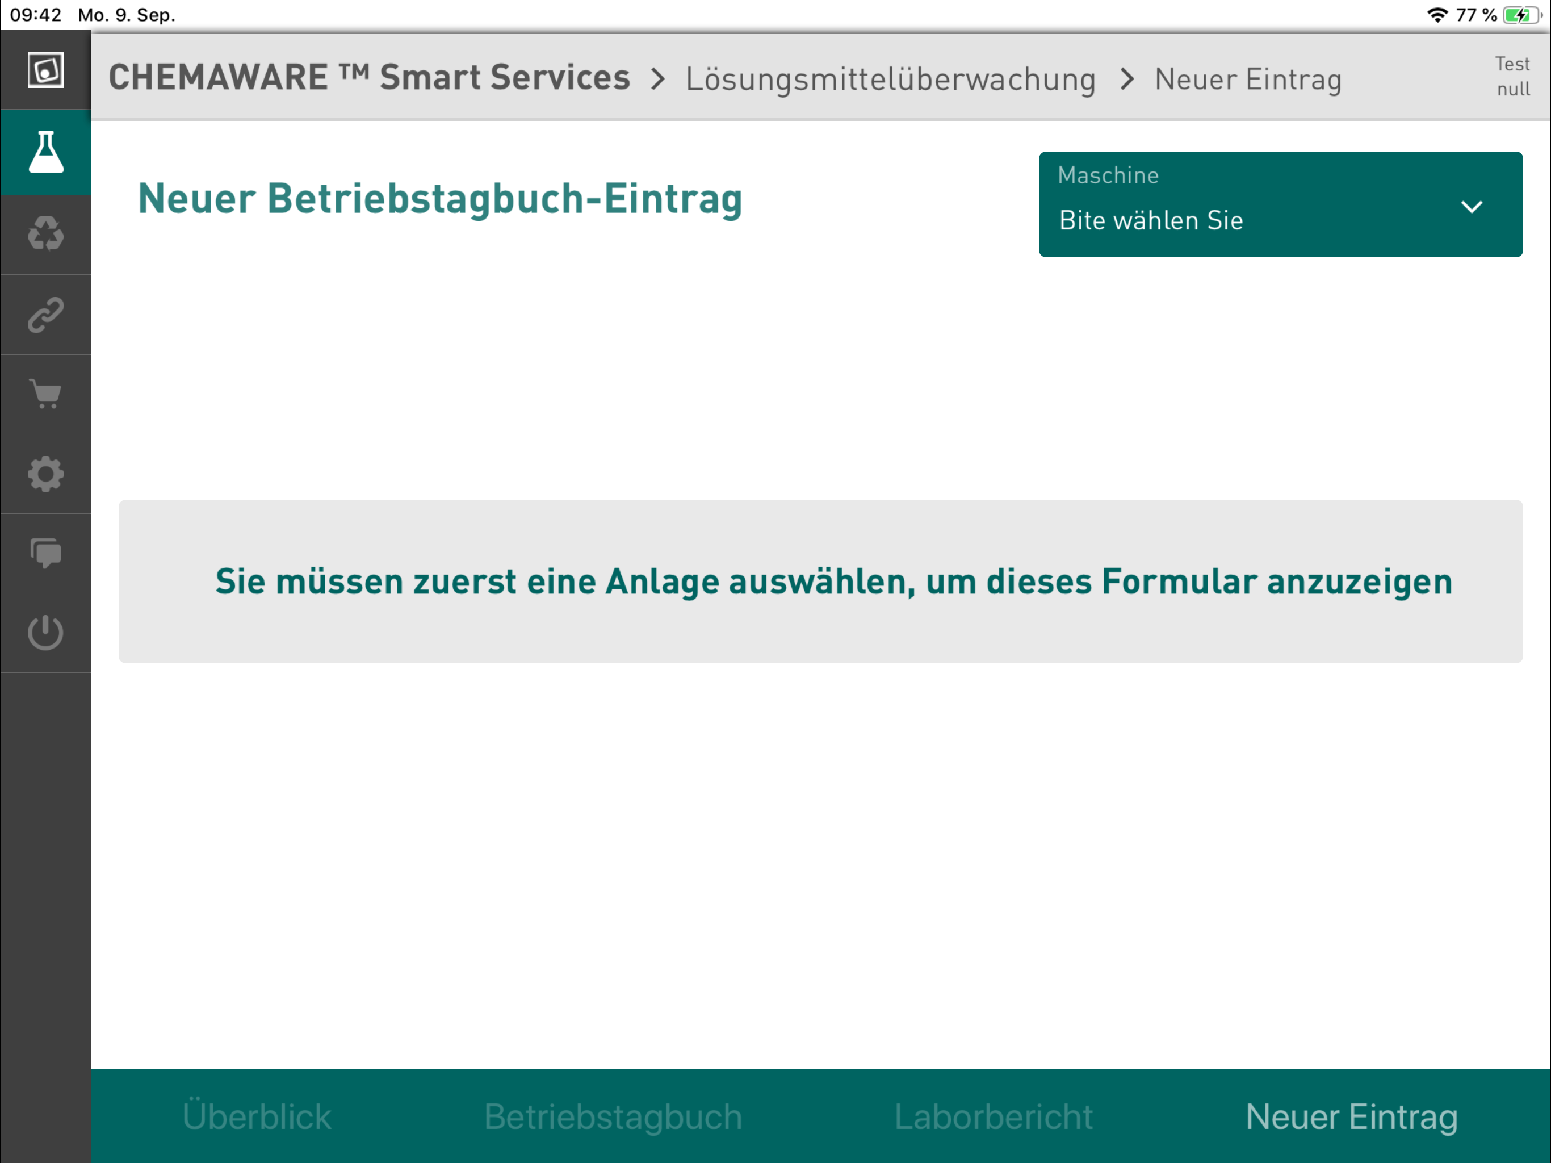
Task: Go to CHEMAWARE Smart Services breadcrumb
Action: (369, 77)
